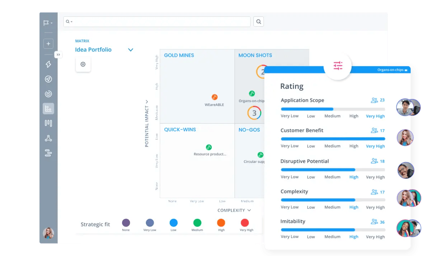This screenshot has width=427, height=256.
Task: Click the paper plane navigation icon
Action: click(x=48, y=79)
